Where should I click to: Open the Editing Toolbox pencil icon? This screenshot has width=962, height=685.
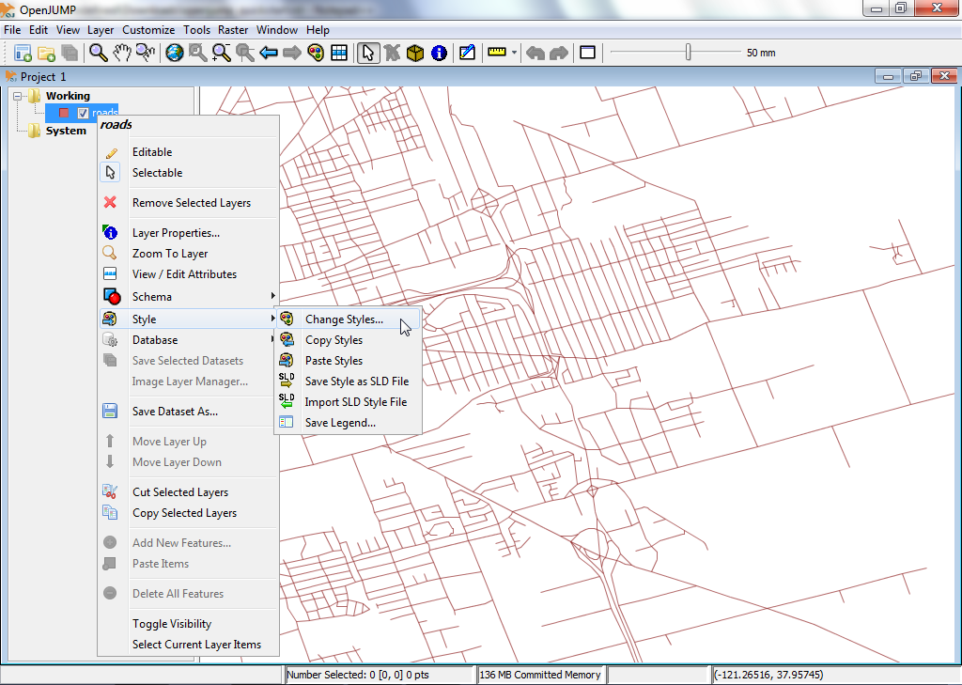coord(467,53)
